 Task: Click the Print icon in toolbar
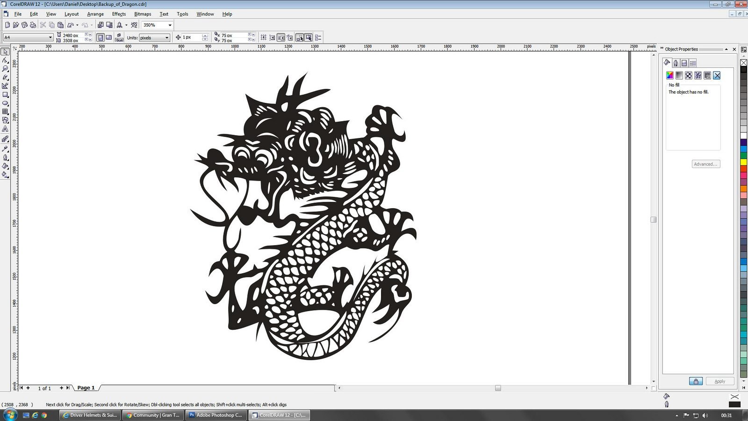pos(33,25)
